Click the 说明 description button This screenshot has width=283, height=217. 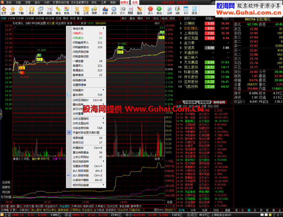pyautogui.click(x=157, y=159)
